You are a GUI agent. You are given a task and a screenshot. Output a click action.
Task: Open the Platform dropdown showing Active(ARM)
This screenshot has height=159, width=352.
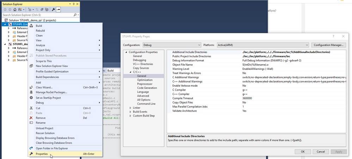pos(263,45)
